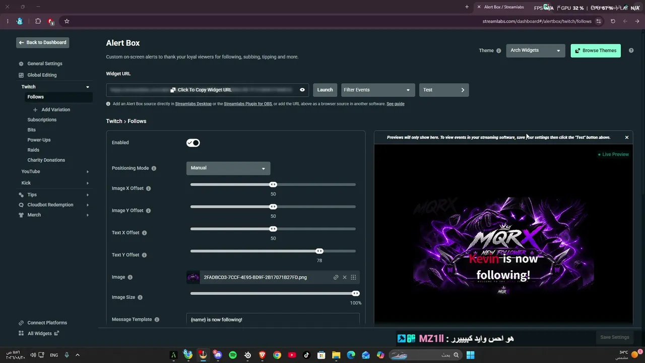Click the Image X Offset slider handle
This screenshot has width=645, height=363.
[273, 185]
